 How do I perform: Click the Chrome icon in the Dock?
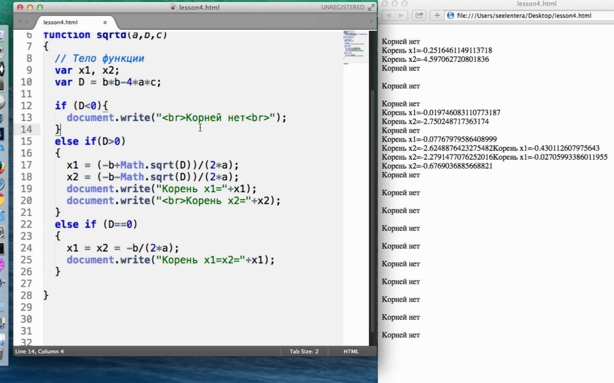click(x=1, y=199)
